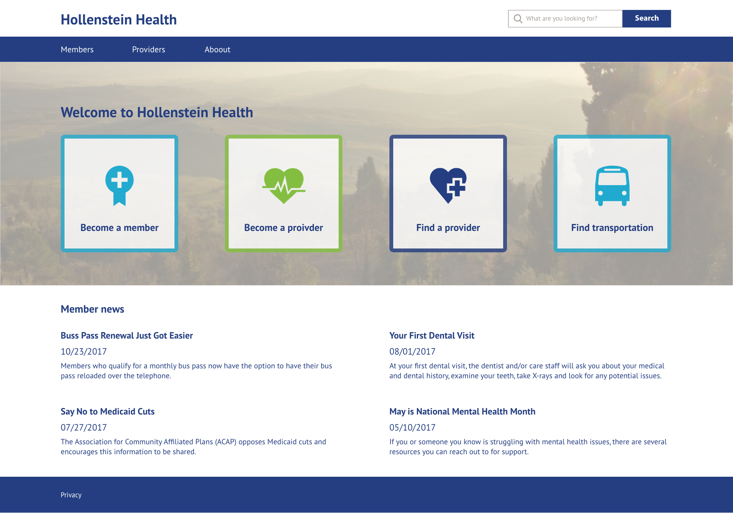This screenshot has width=733, height=513.
Task: Go to the Aboout navigation item
Action: pos(217,50)
